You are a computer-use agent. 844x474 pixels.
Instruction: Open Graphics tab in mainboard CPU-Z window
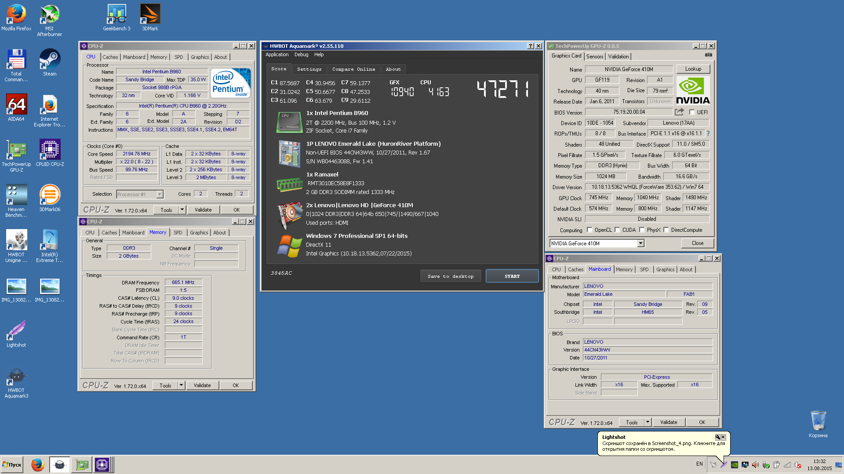coord(665,269)
